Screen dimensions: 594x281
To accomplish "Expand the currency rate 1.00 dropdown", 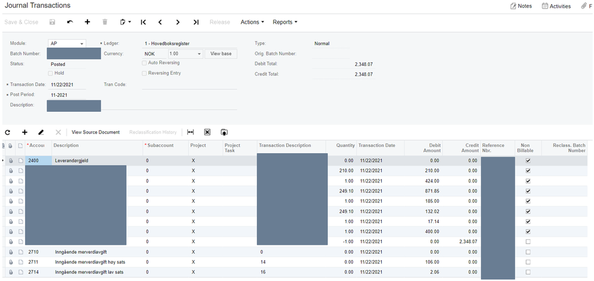I will pyautogui.click(x=199, y=54).
